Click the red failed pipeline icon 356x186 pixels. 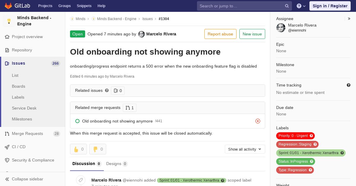pyautogui.click(x=258, y=121)
